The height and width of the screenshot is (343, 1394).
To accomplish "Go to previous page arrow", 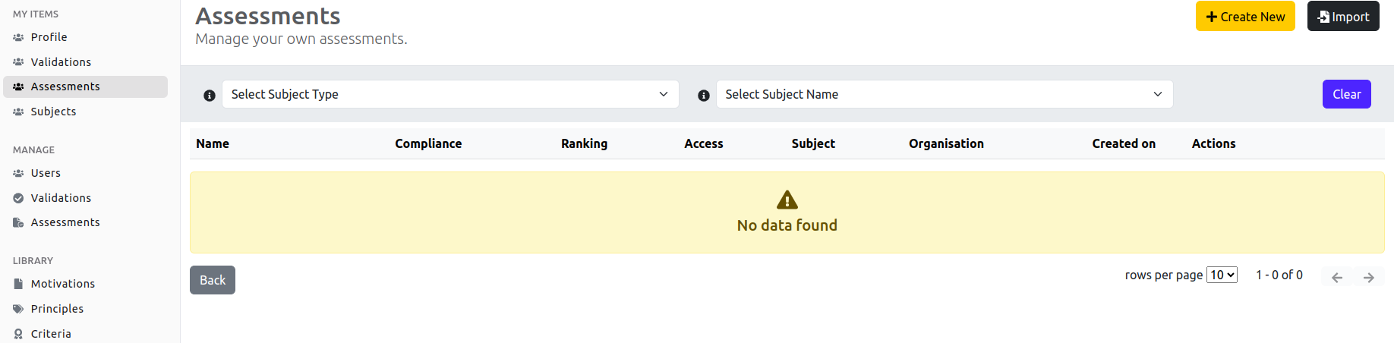I will point(1337,278).
